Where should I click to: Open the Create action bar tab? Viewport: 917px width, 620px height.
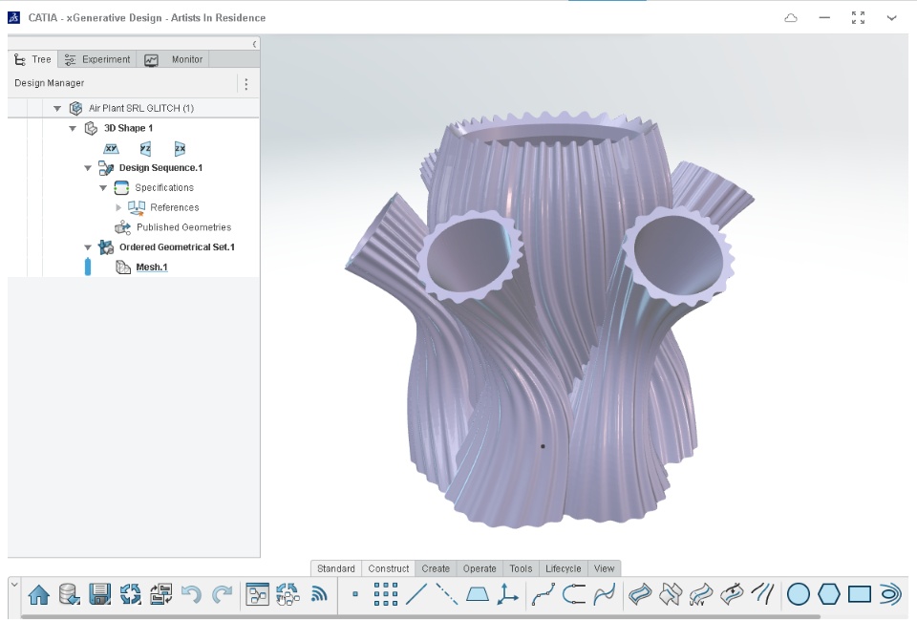click(x=436, y=568)
